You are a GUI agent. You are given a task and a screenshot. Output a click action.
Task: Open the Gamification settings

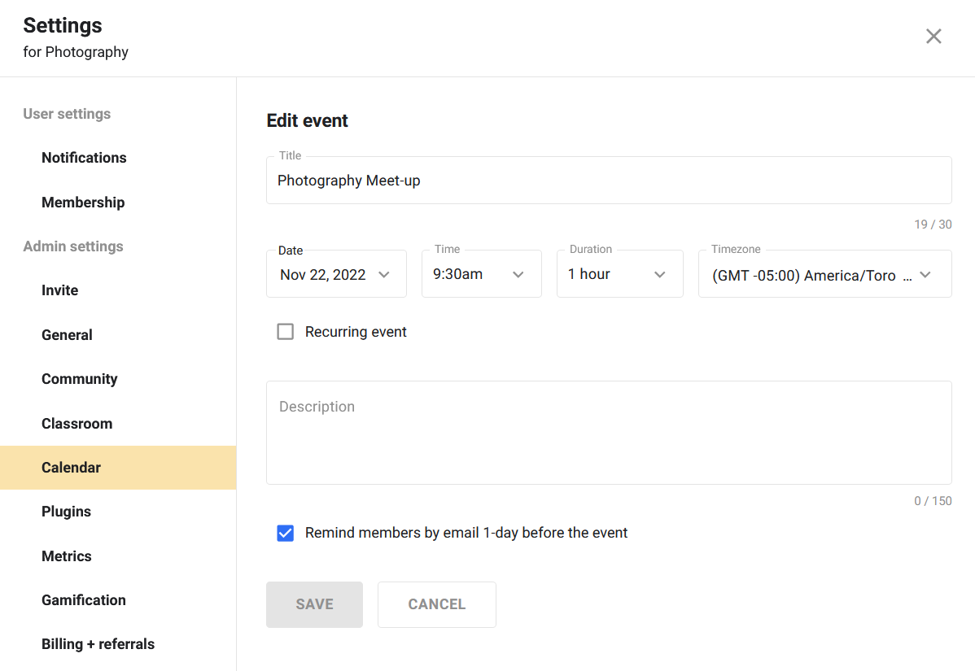(x=83, y=599)
